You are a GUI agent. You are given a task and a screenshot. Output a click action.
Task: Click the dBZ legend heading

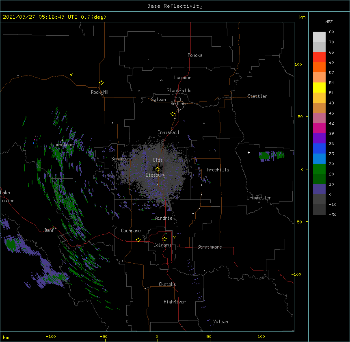click(x=329, y=22)
